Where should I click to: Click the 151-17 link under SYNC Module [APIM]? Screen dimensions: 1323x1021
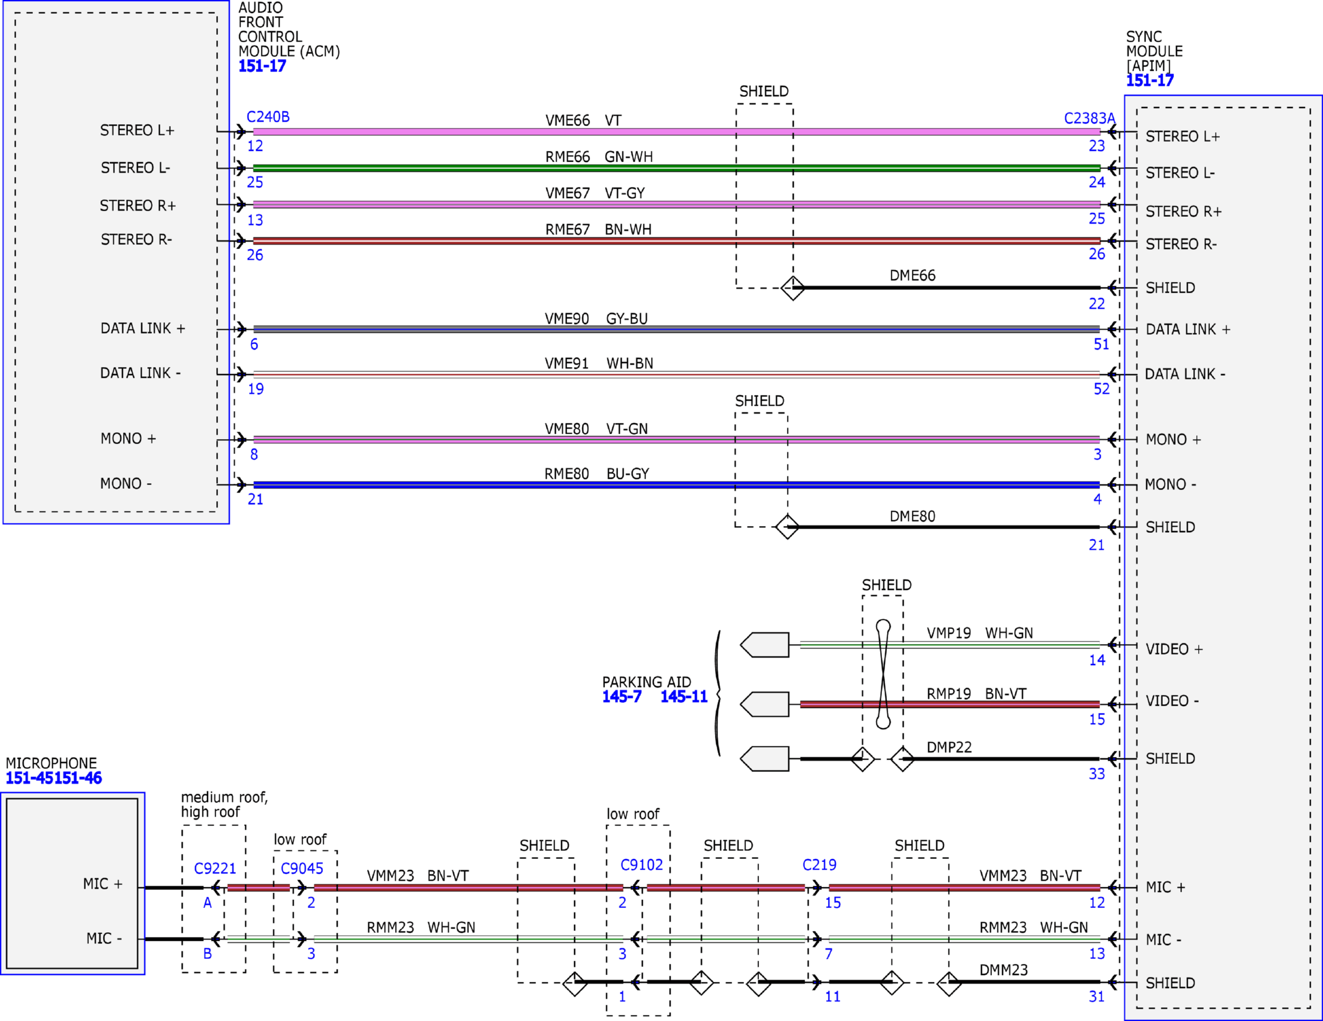(x=1150, y=80)
